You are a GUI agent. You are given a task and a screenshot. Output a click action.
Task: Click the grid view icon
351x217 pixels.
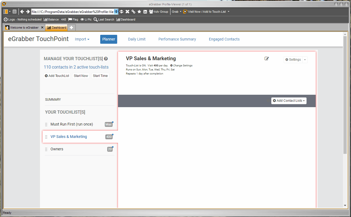[x=15, y=12]
